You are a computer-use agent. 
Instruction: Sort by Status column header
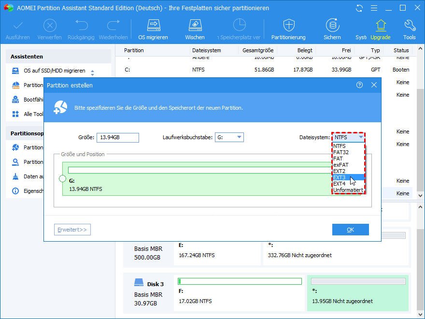(x=401, y=50)
